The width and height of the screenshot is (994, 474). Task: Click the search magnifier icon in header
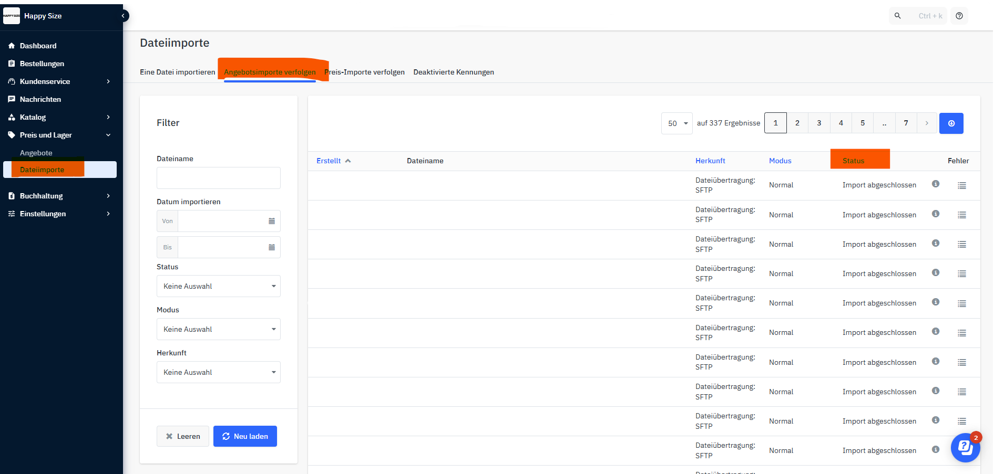[898, 16]
